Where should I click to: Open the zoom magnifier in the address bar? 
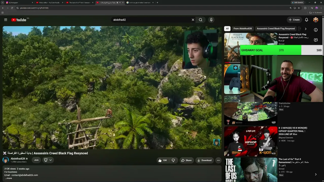tap(291, 8)
